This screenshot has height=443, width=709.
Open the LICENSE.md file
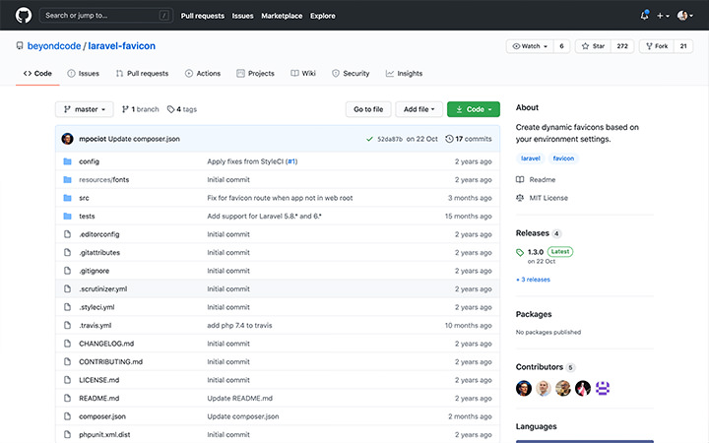tap(99, 380)
